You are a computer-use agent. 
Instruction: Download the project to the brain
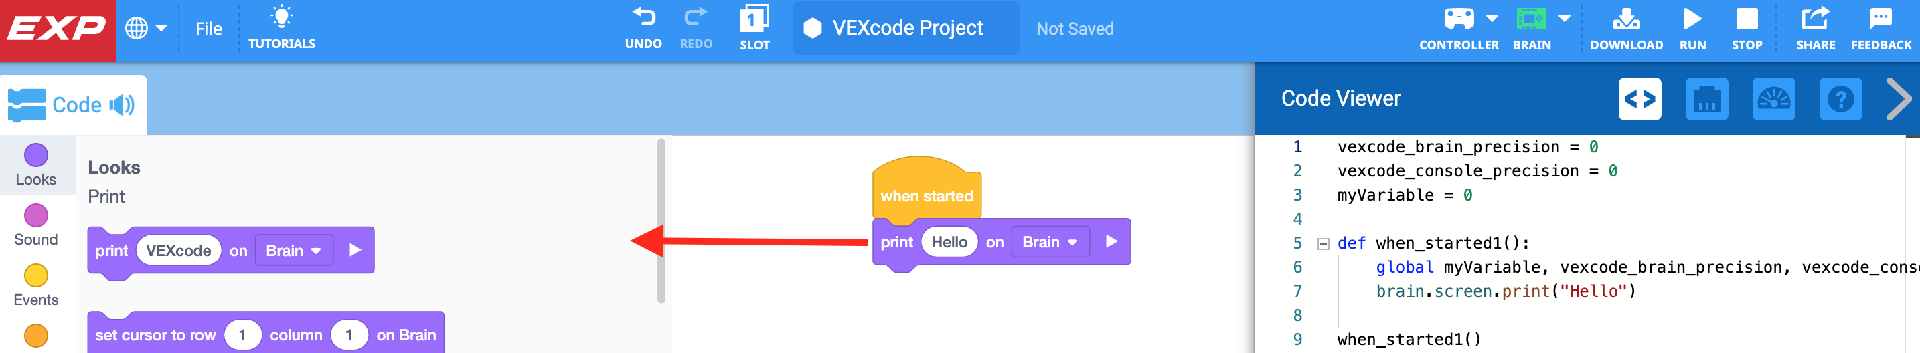tap(1625, 19)
